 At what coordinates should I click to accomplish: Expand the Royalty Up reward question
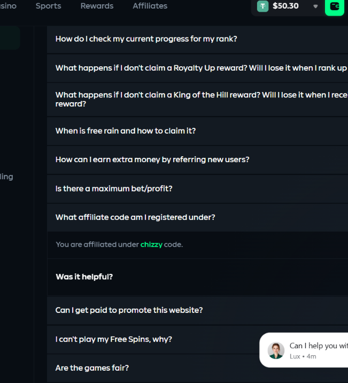click(197, 68)
